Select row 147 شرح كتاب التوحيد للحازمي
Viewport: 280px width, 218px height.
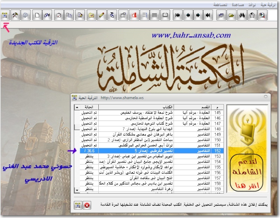tap(152, 124)
